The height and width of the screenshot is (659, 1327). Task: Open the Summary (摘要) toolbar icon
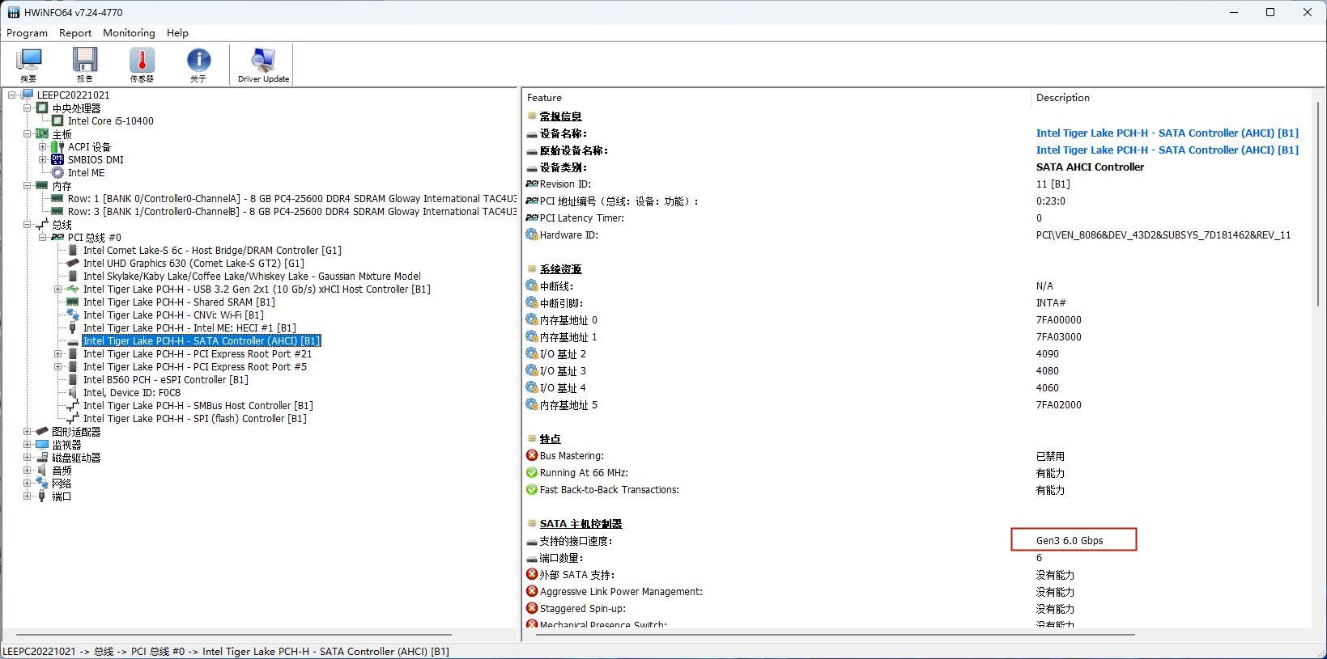point(29,61)
